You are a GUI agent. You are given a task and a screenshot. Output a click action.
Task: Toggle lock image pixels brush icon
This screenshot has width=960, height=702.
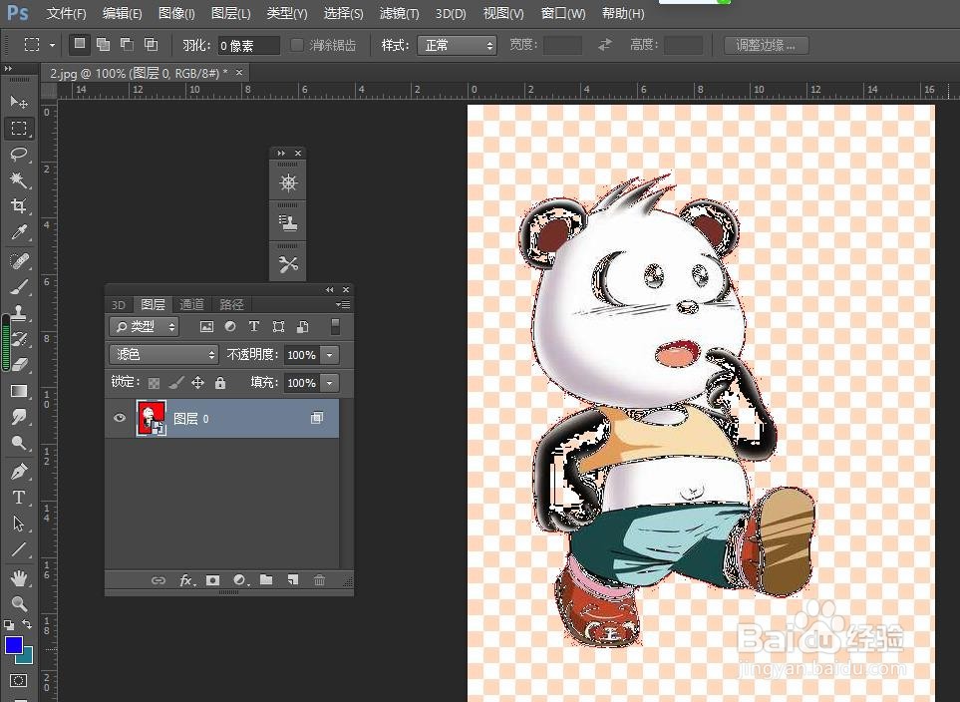pos(176,383)
